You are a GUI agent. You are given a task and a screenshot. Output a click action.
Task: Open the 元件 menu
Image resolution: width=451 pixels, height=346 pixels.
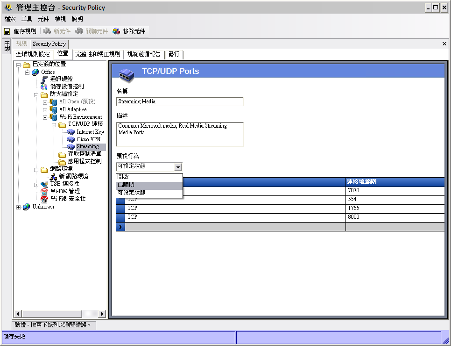click(43, 19)
